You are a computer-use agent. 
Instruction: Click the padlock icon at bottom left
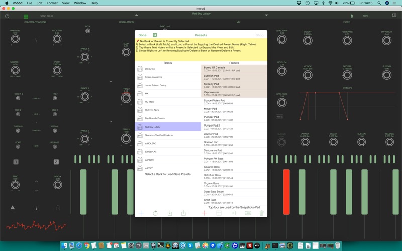(x=58, y=207)
